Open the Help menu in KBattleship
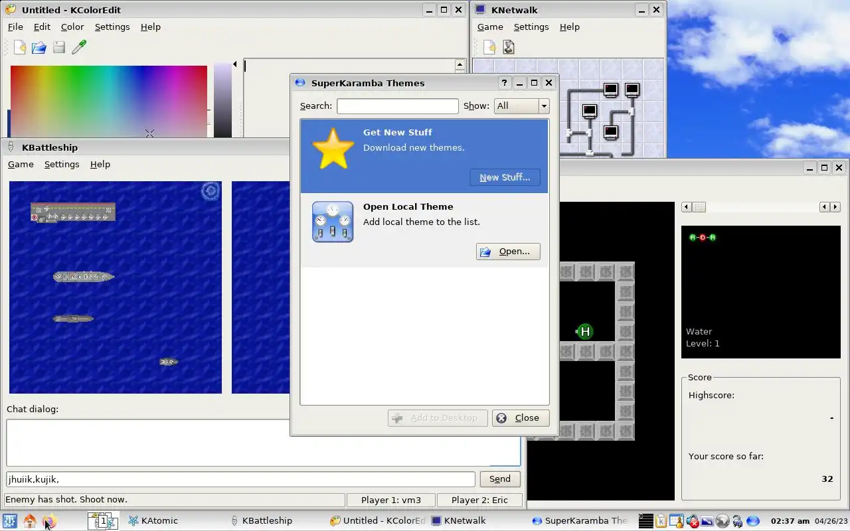The width and height of the screenshot is (850, 531). click(x=100, y=165)
